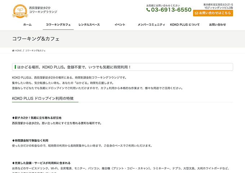Click the ドロップイン利用の特徴 section heading
Screen dimensions: 245x173
pyautogui.click(x=43, y=98)
